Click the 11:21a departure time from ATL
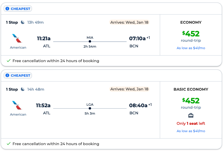This screenshot has width=223, height=151. (44, 39)
